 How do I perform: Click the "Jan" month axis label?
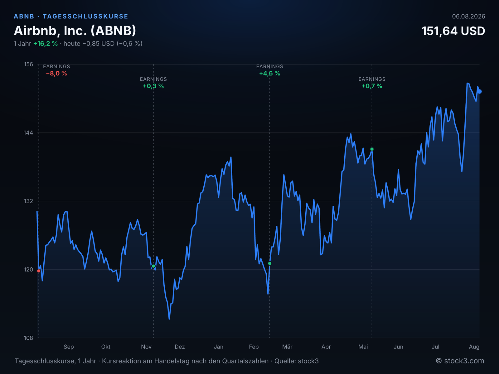click(x=219, y=347)
